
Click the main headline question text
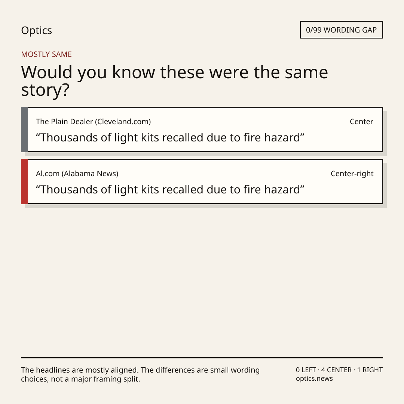(174, 81)
